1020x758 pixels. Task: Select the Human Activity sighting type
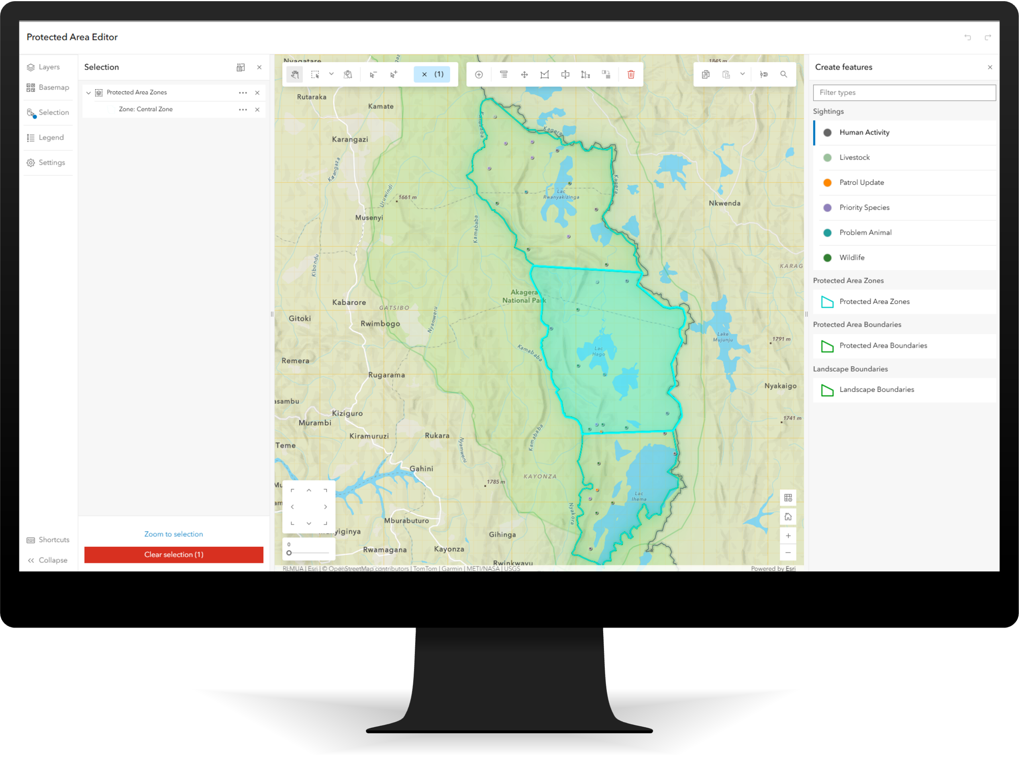pyautogui.click(x=864, y=132)
